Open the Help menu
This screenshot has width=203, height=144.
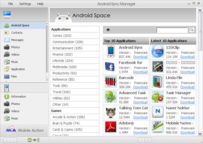pyautogui.click(x=40, y=4)
